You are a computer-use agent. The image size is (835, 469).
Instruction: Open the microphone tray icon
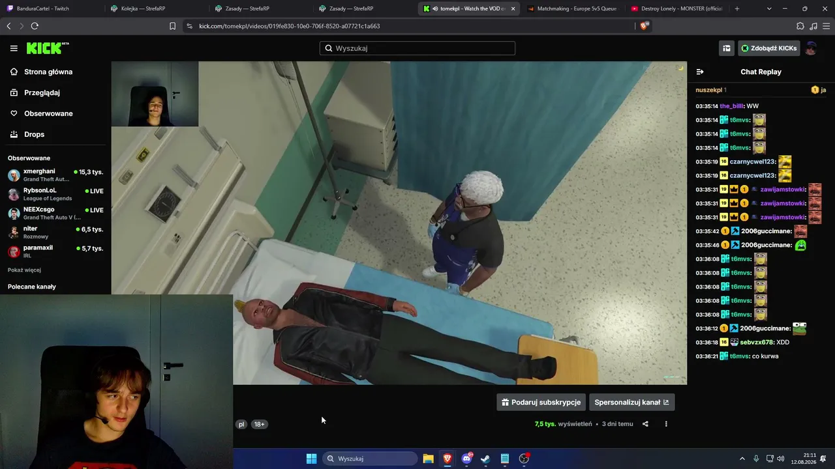tap(756, 459)
